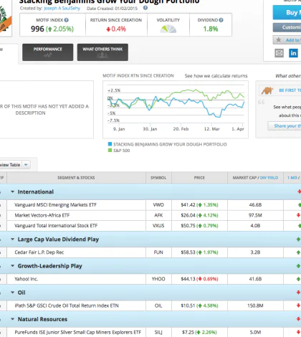Click the Date Created help icon
This screenshot has height=337, width=301.
145,8
